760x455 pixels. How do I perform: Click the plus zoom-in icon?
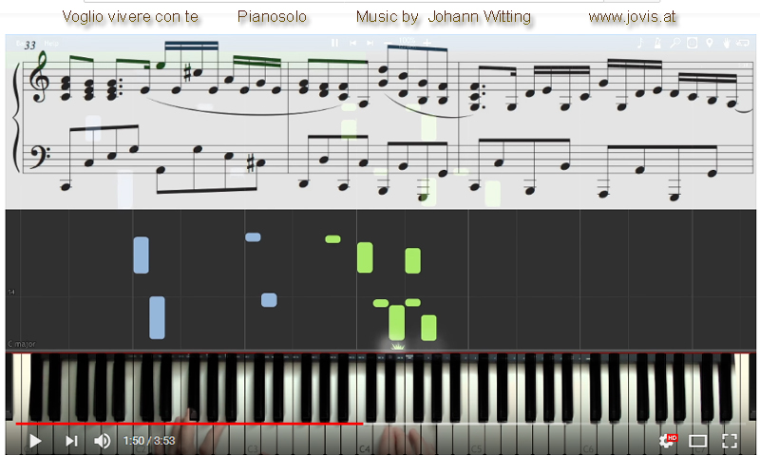point(427,43)
